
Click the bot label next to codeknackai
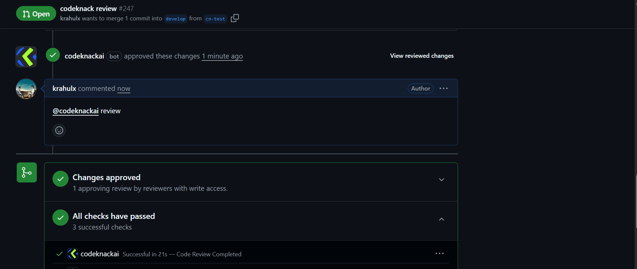[114, 56]
